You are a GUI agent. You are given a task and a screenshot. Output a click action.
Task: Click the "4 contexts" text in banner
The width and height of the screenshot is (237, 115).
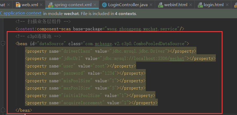click(x=125, y=14)
